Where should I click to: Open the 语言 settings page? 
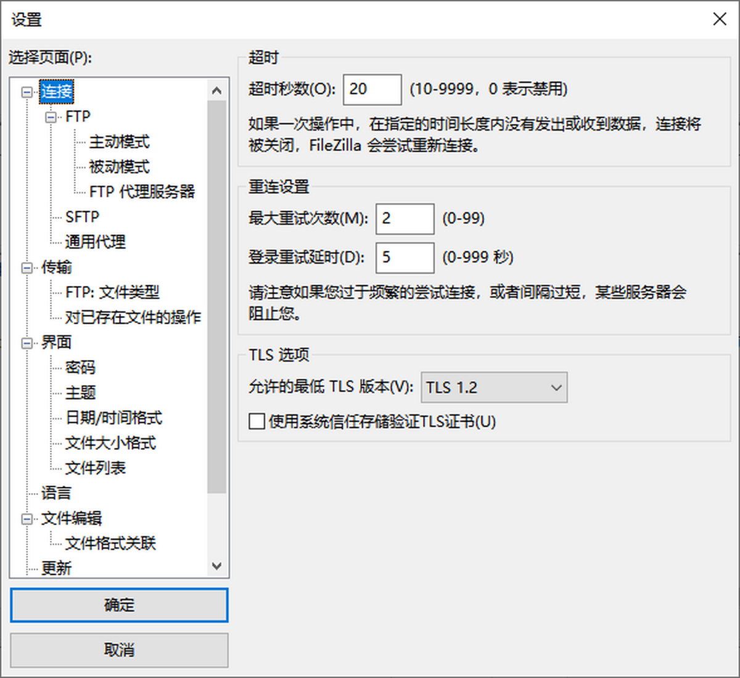(57, 492)
